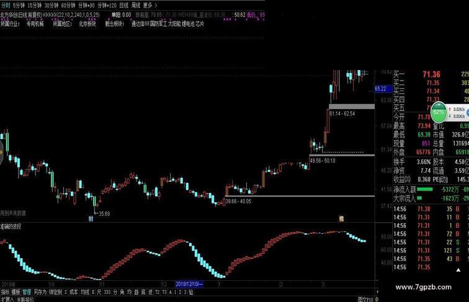Expand the 更多 periods menu
The image size is (469, 302).
point(150,6)
